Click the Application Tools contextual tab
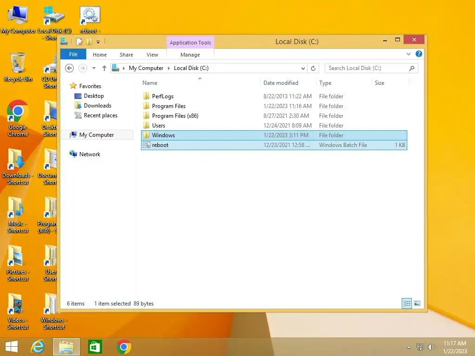This screenshot has width=475, height=356. tap(190, 43)
